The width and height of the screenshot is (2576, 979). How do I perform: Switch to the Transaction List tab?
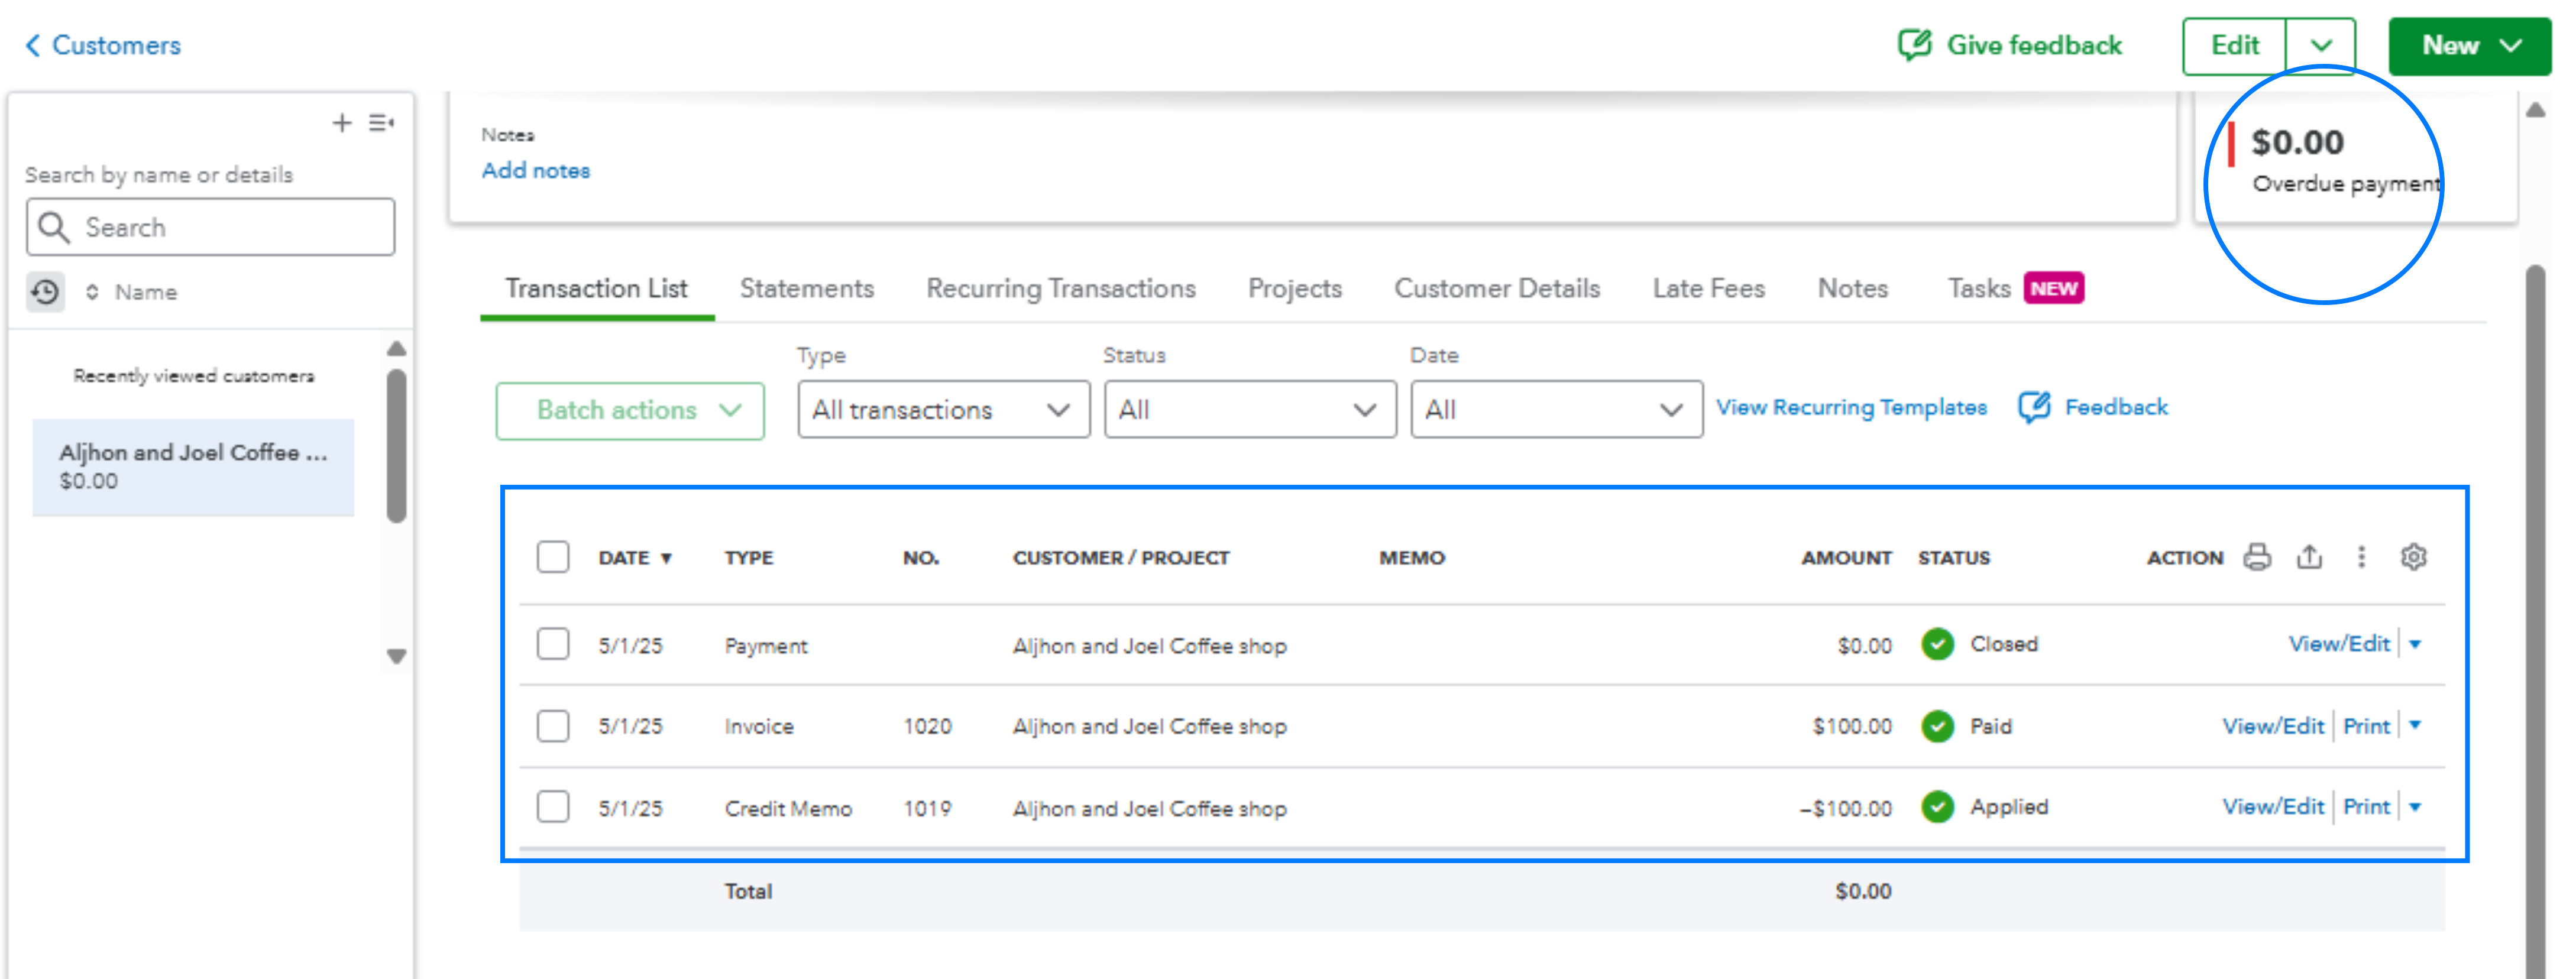(x=597, y=289)
